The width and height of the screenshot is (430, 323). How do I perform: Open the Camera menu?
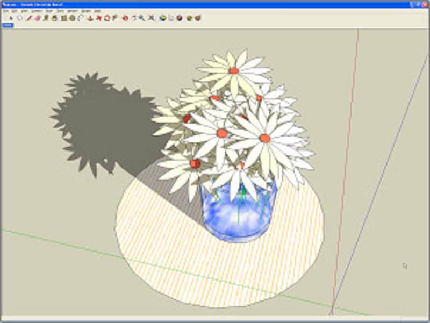tap(37, 11)
